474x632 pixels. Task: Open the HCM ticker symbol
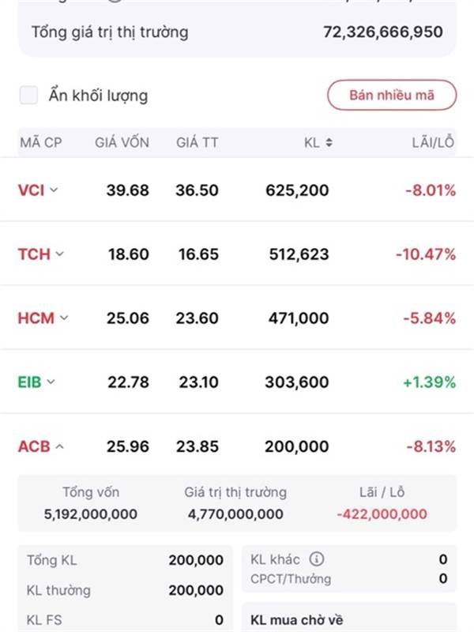coord(36,318)
